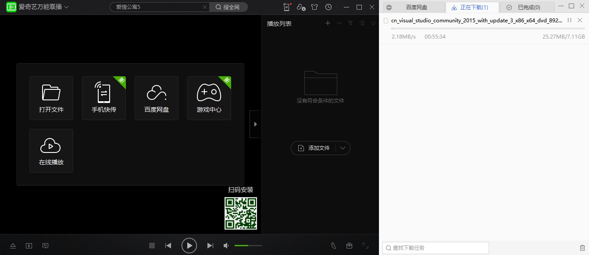Open the phone notification icon in title bar
This screenshot has height=255, width=589.
(x=287, y=7)
